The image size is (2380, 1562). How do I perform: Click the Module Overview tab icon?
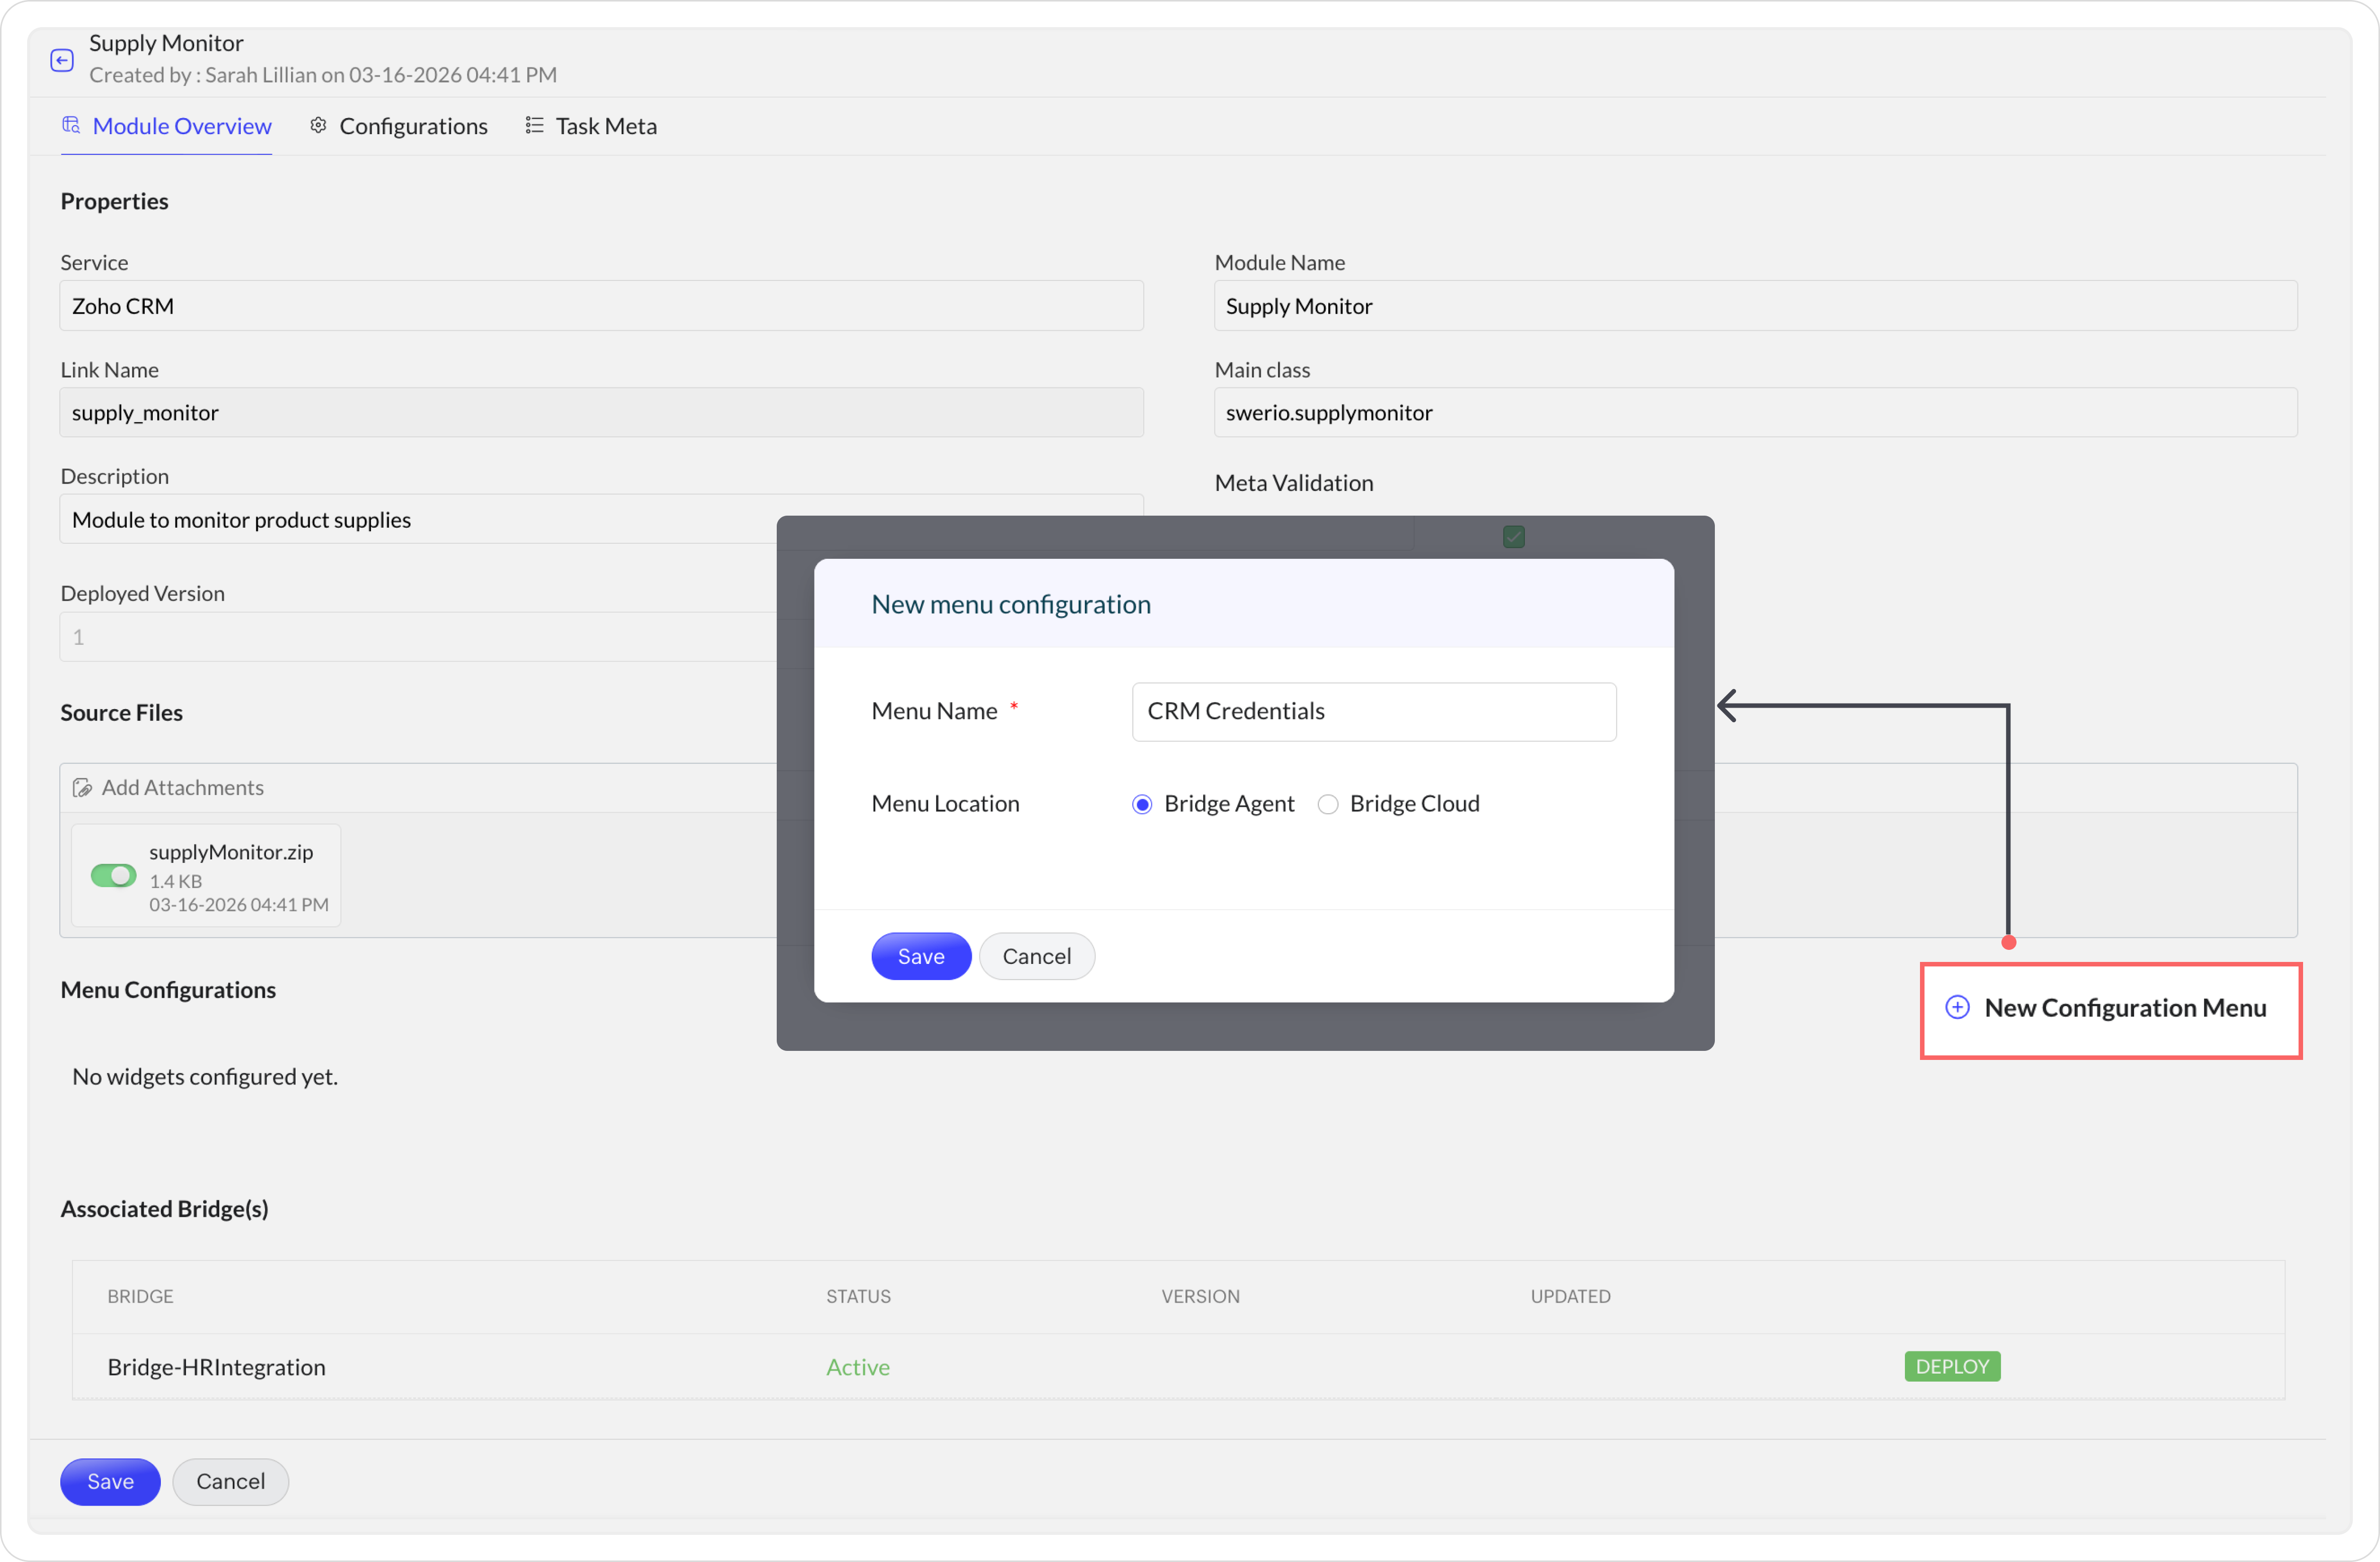(71, 125)
